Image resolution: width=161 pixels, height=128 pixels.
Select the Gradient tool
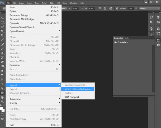[2, 66]
